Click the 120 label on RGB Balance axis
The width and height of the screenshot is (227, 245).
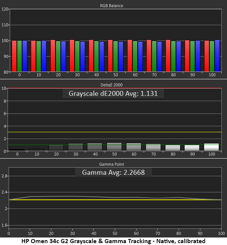pyautogui.click(x=5, y=9)
